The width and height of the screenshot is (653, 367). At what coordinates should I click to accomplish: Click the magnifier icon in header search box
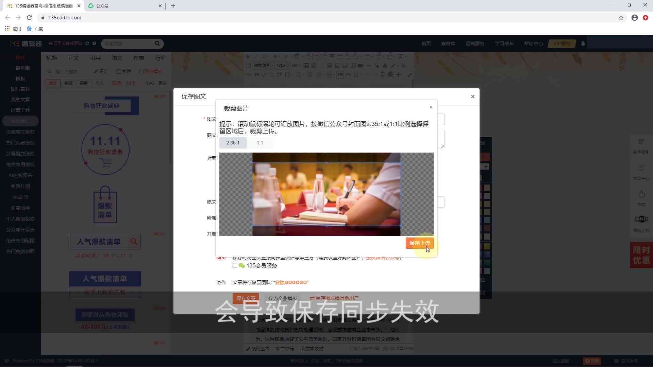pos(157,43)
